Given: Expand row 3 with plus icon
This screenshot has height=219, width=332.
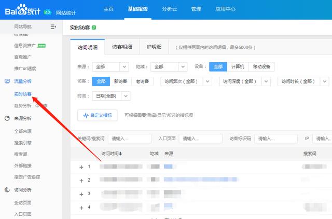Looking at the screenshot, I should [81, 194].
